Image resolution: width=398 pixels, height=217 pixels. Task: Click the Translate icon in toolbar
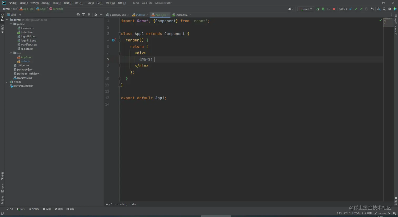(x=379, y=9)
